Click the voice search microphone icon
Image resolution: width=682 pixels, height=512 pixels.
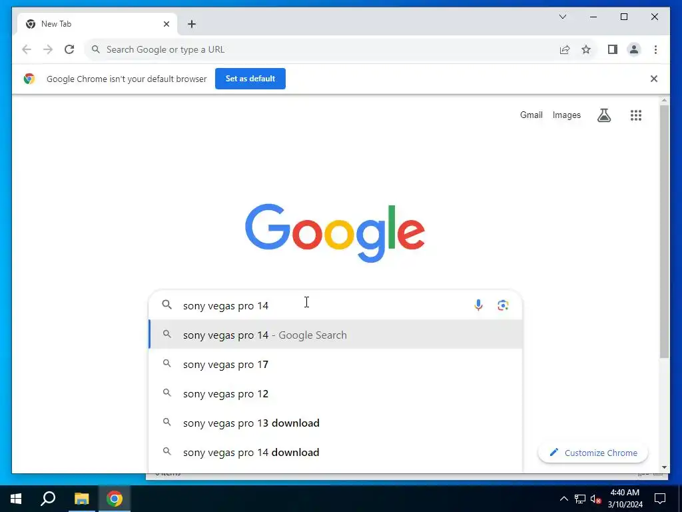coord(478,305)
